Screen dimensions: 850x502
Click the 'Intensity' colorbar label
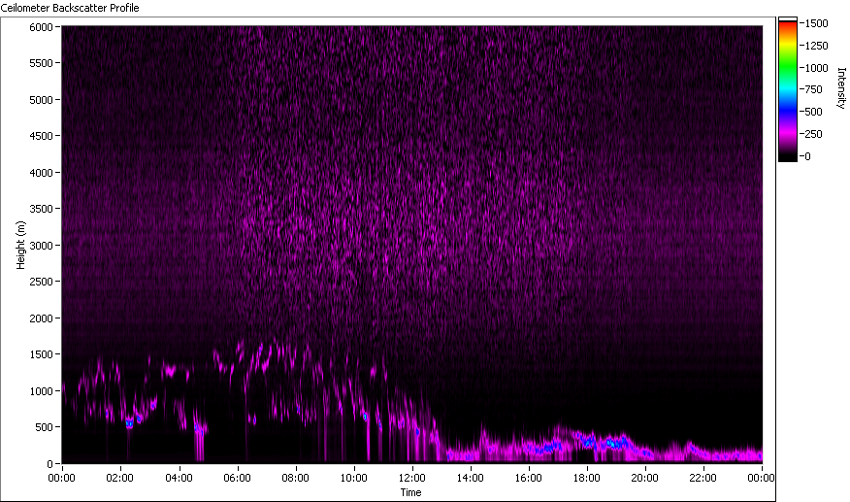tap(841, 88)
